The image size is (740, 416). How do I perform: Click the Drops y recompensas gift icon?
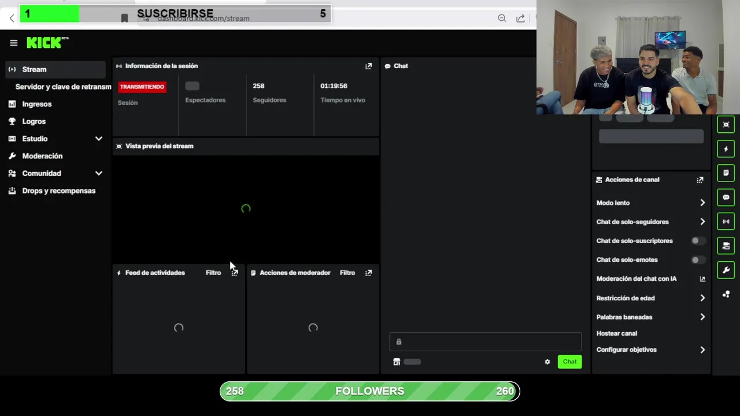point(12,191)
